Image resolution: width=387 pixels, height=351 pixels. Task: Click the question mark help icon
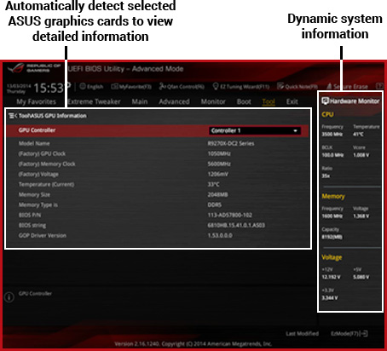(379, 86)
